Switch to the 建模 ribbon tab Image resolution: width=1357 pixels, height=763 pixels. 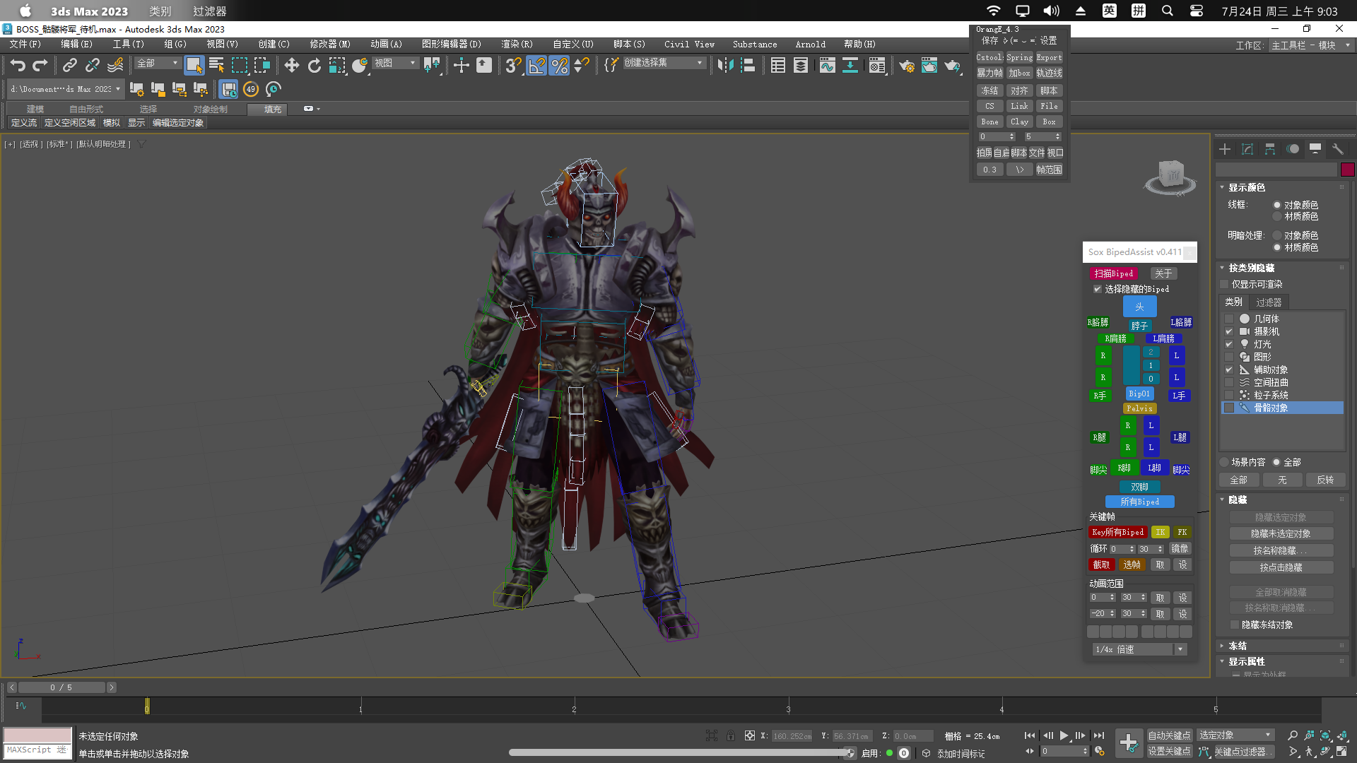(35, 109)
